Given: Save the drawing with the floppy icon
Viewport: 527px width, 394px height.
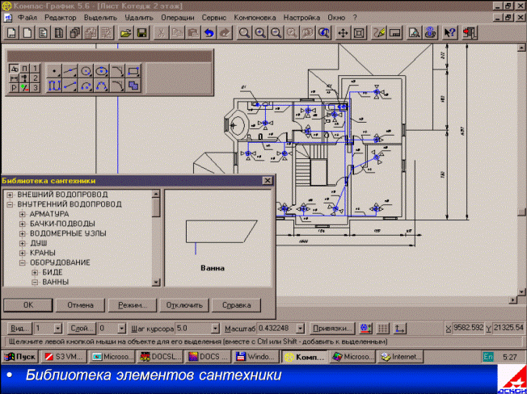Looking at the screenshot, I should pos(142,33).
